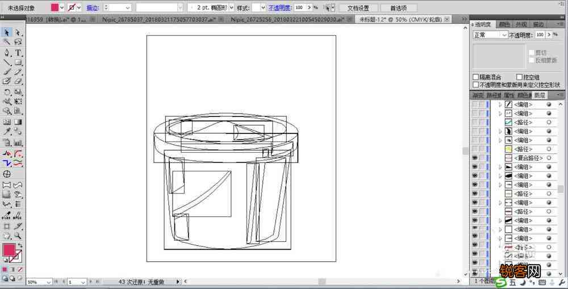Set stroke to None in toolbox

pos(20,270)
